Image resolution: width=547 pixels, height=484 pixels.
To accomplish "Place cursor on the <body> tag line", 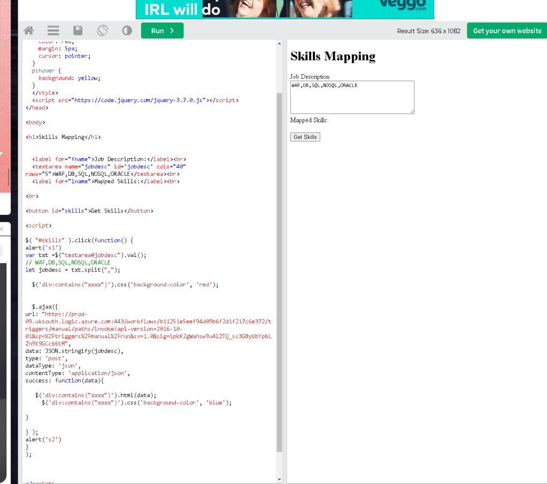I will pos(35,122).
